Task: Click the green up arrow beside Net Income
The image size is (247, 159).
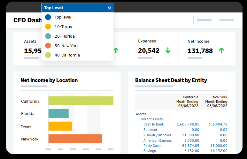Action: click(x=221, y=50)
